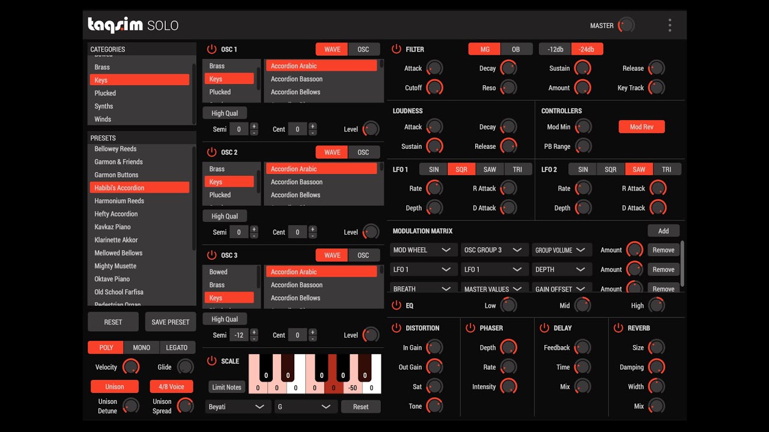769x432 pixels.
Task: Toggle High Qual for OSC 1
Action: 225,113
